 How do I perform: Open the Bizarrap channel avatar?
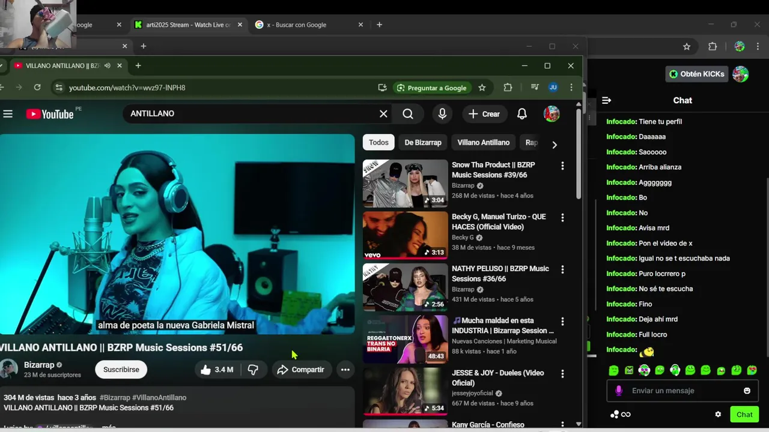(x=8, y=369)
